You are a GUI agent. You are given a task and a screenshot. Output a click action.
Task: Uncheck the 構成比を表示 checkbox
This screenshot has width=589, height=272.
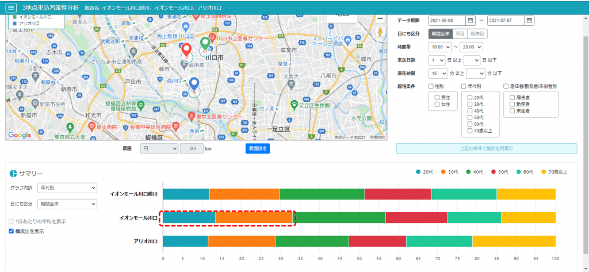(x=12, y=231)
